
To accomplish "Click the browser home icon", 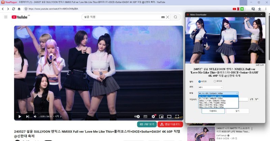I will coord(19,9).
